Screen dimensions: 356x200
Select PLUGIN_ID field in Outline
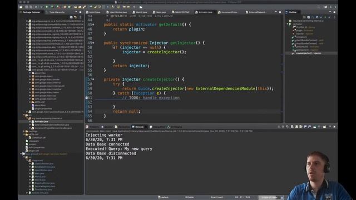[x=305, y=27]
